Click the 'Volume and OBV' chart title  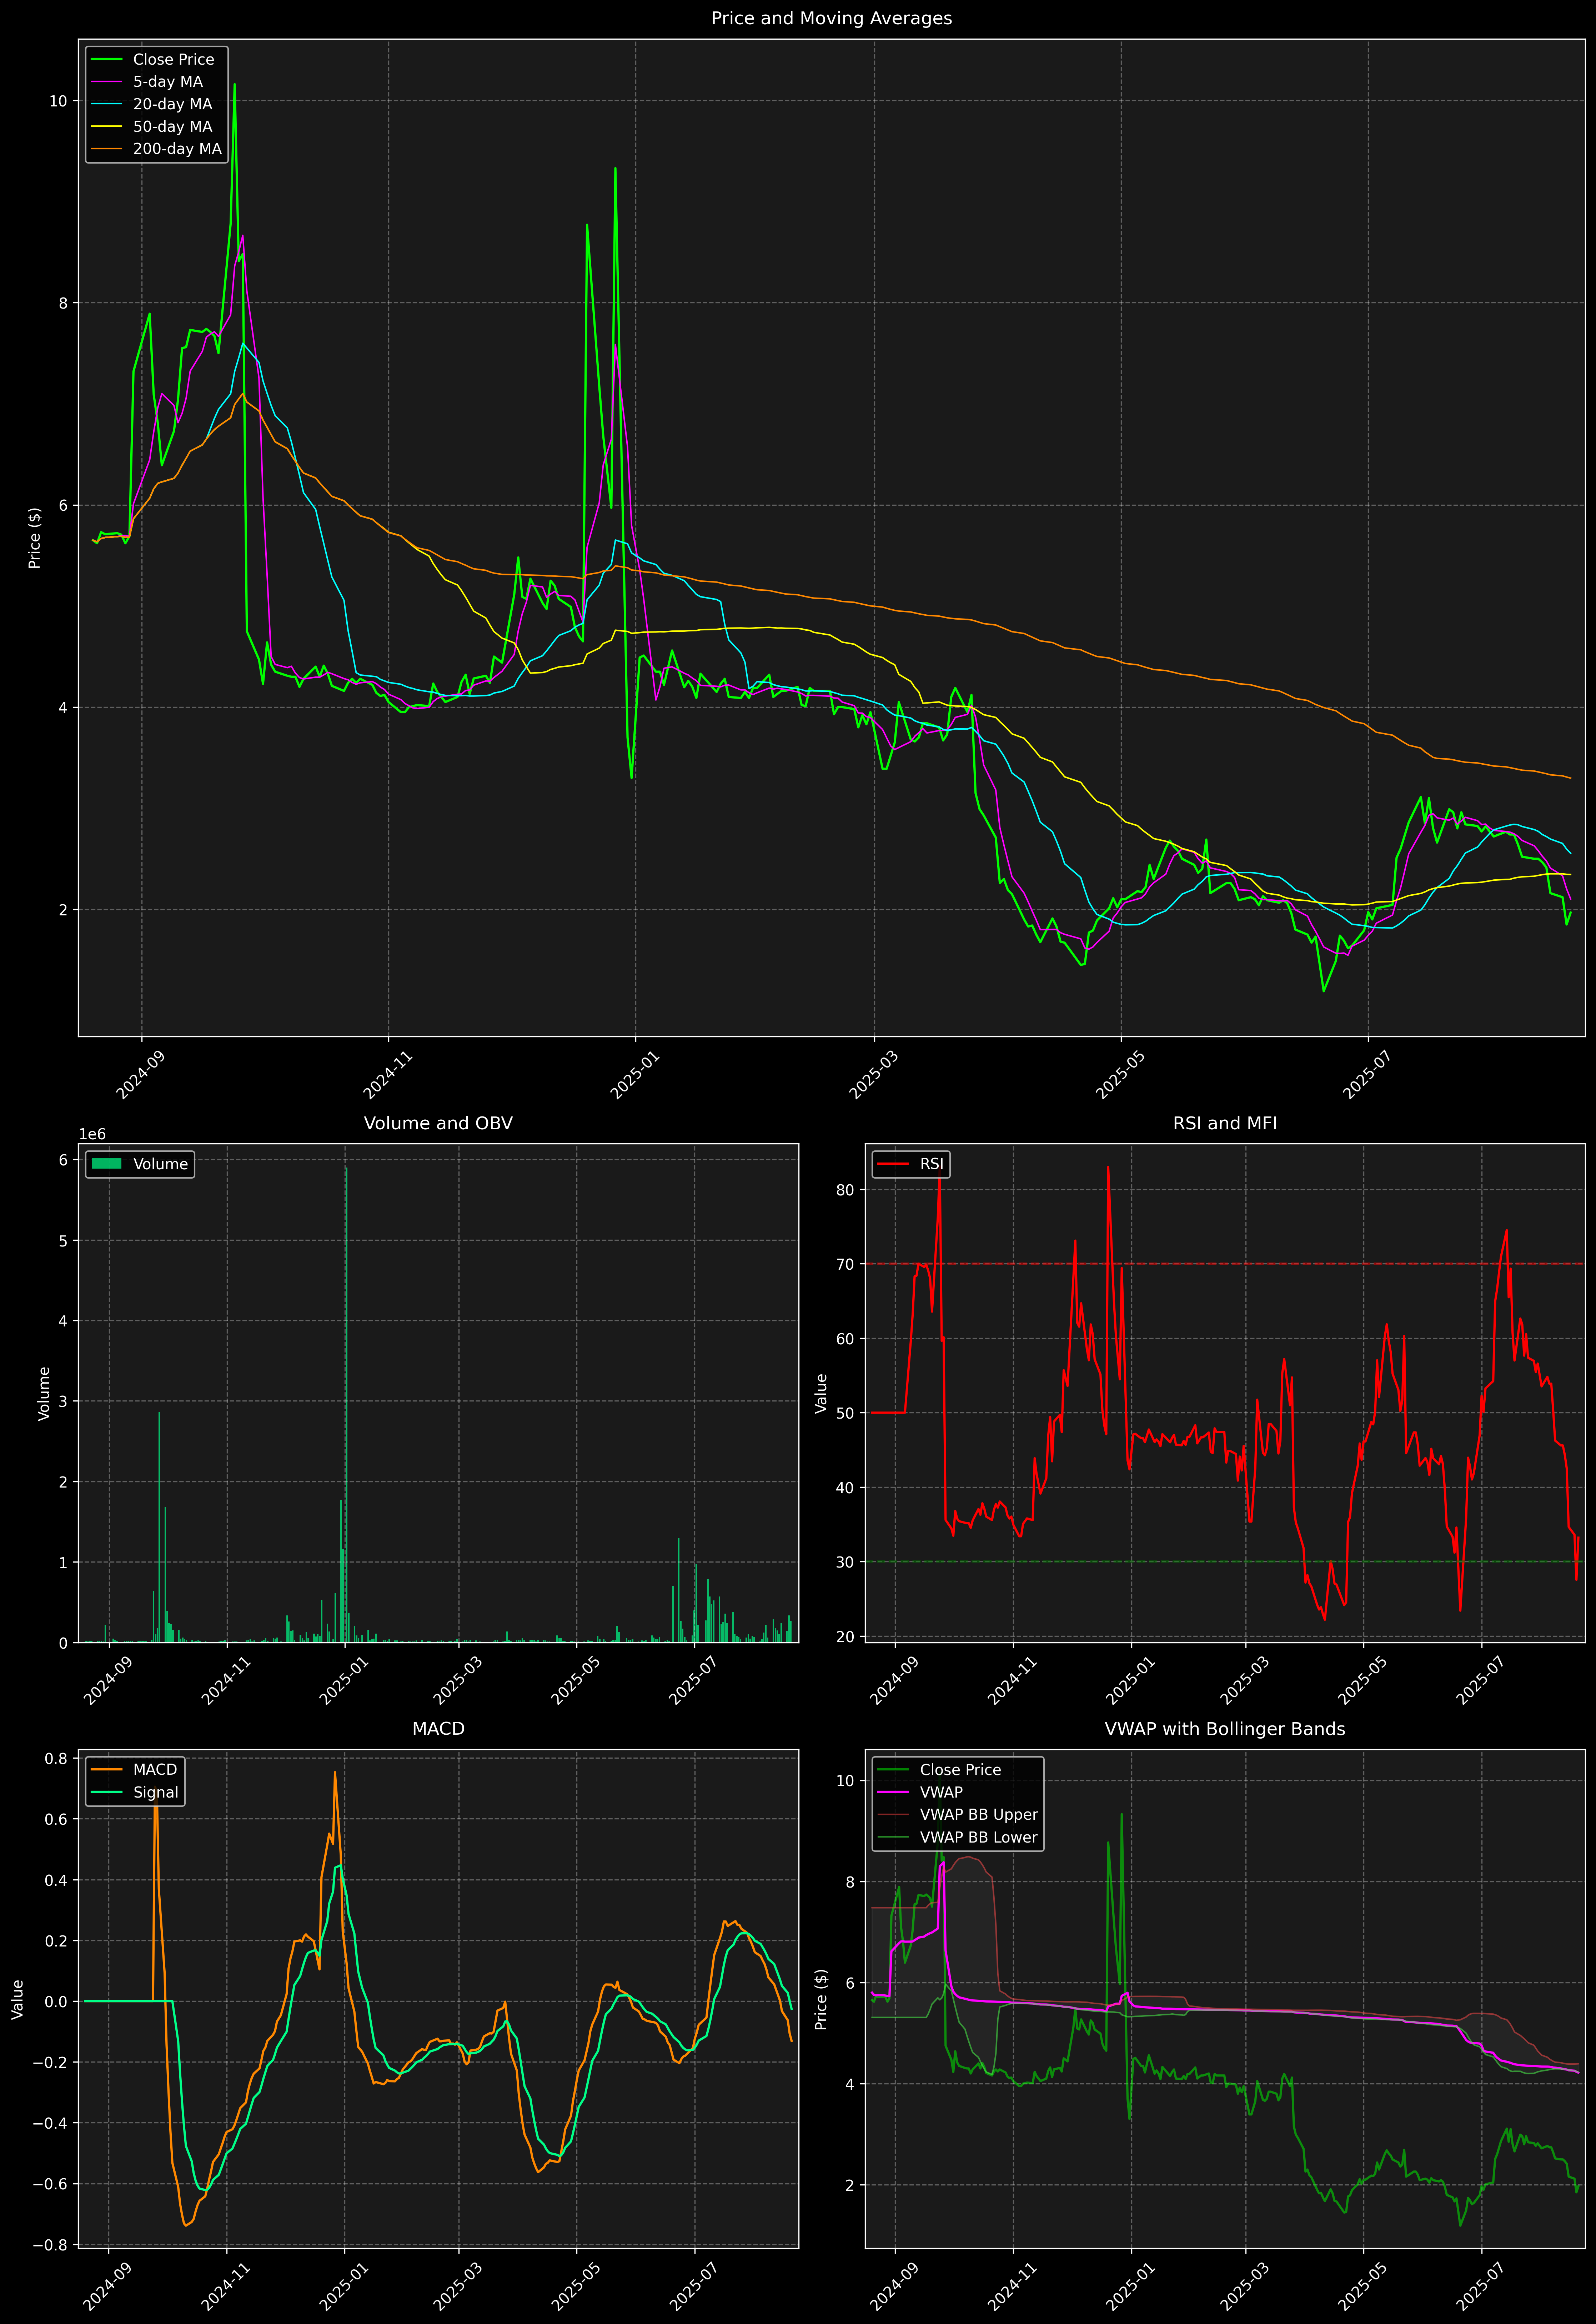[438, 1123]
